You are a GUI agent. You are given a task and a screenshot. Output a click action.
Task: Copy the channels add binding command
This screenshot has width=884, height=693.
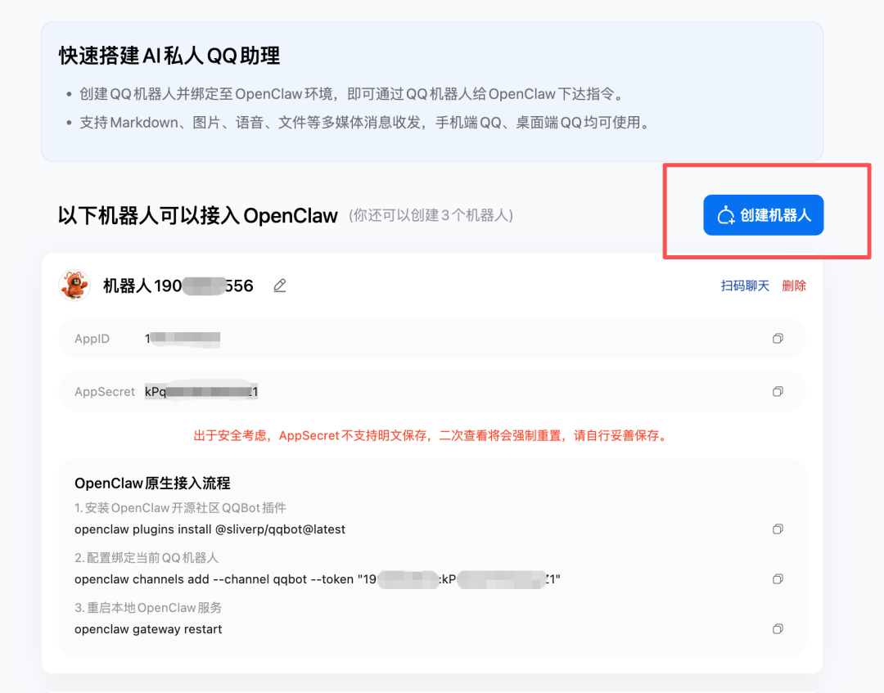778,578
